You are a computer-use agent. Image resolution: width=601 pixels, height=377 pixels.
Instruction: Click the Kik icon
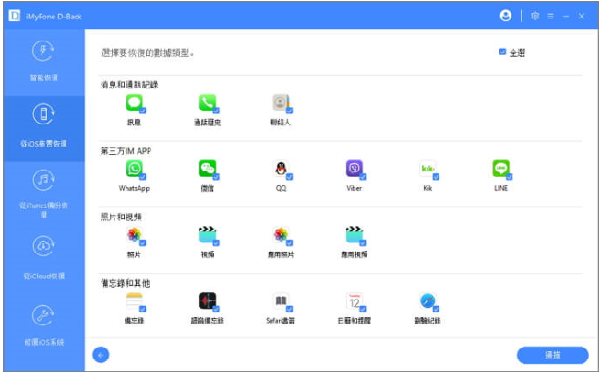pos(427,169)
